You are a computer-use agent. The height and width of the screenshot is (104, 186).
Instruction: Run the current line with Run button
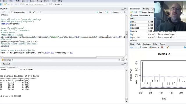99,12
